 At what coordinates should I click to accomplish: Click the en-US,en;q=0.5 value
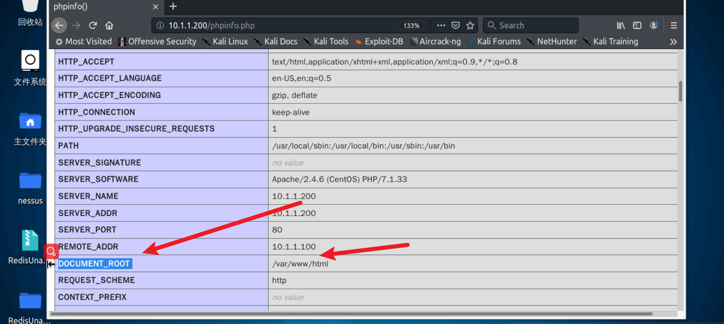pos(302,78)
